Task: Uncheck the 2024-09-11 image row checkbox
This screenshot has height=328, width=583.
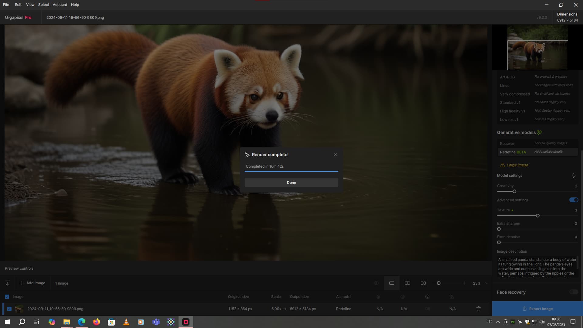Action: (9, 309)
